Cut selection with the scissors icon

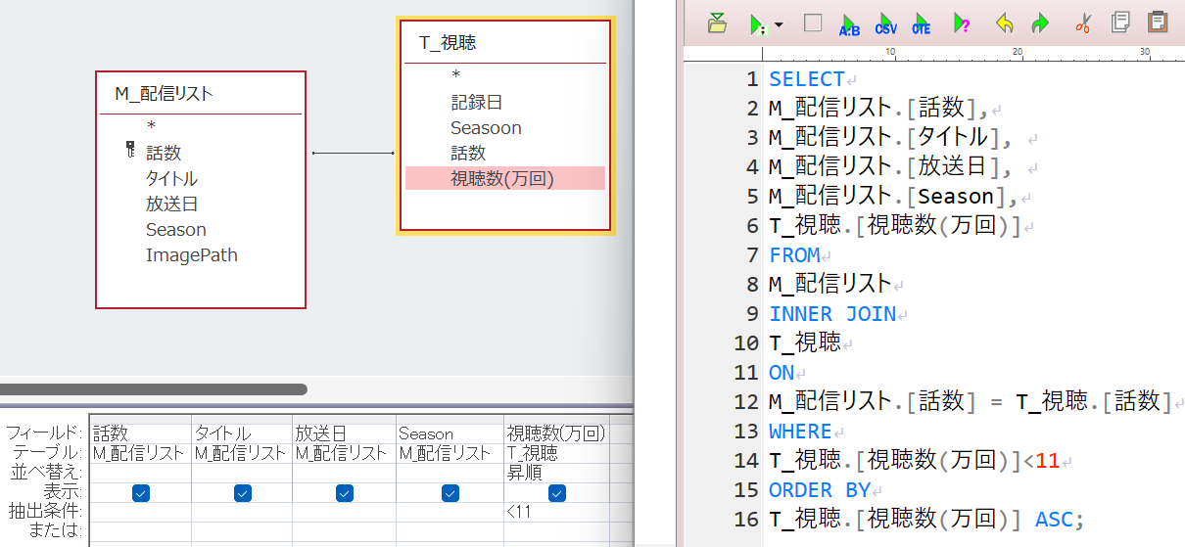(1082, 23)
